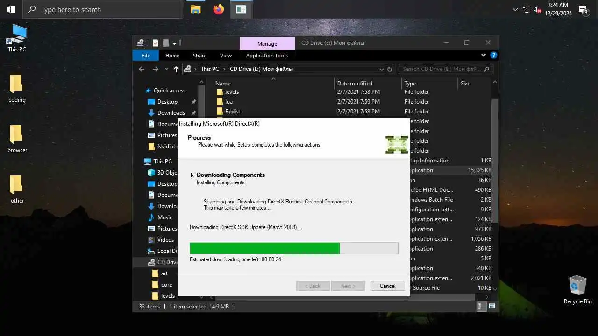Screen dimensions: 598x336
Task: Expand the Explorer ribbon chevron
Action: tap(484, 55)
